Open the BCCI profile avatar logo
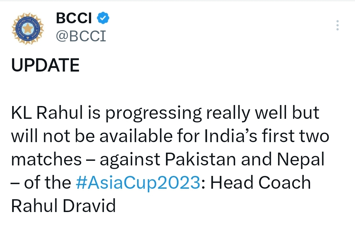This screenshot has width=355, height=235. tap(28, 29)
